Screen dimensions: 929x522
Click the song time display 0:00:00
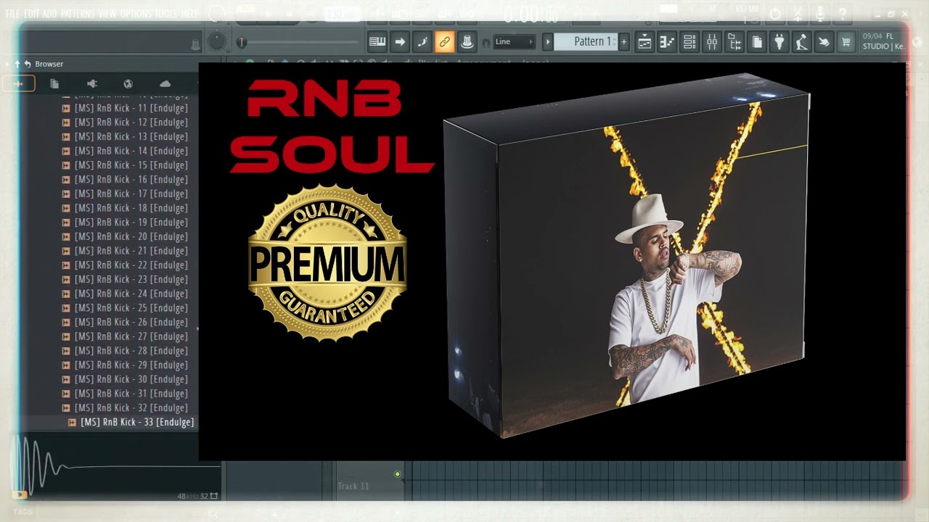pos(531,14)
